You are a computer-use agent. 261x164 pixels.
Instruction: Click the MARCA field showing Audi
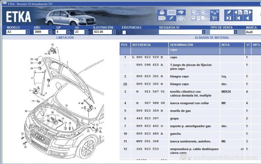[x=253, y=32]
